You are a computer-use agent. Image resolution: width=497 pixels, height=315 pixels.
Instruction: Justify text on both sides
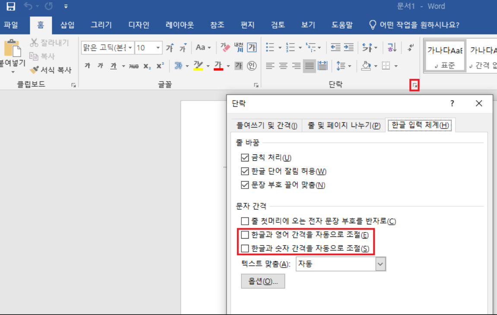309,66
